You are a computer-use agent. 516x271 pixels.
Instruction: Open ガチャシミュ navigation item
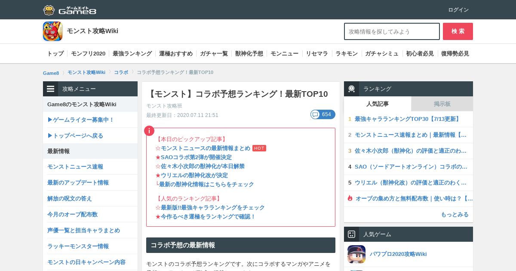382,54
